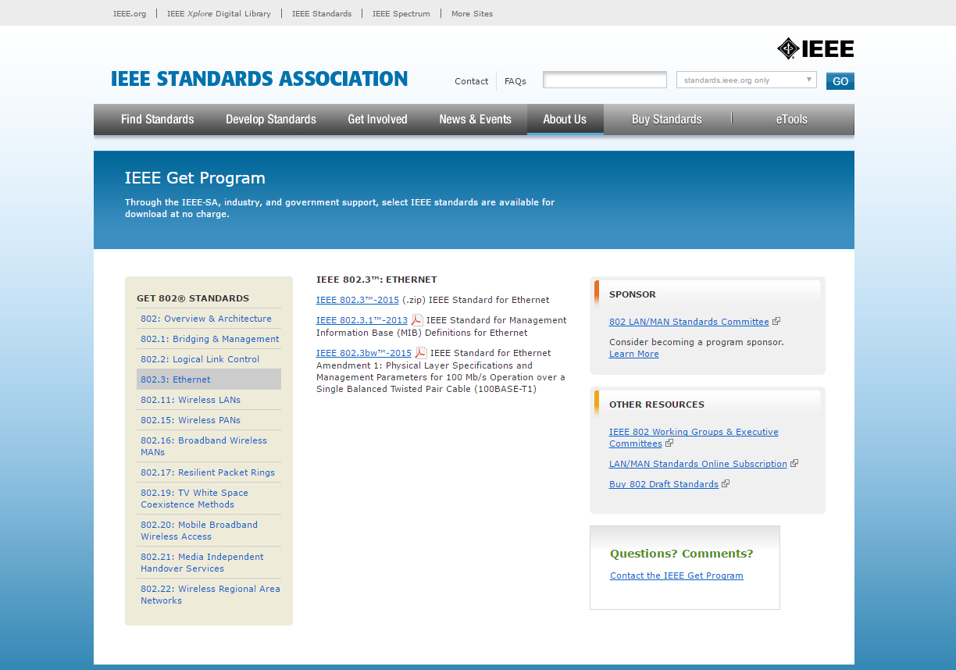This screenshot has width=956, height=670.
Task: Click More Sites in top bar
Action: coord(472,13)
